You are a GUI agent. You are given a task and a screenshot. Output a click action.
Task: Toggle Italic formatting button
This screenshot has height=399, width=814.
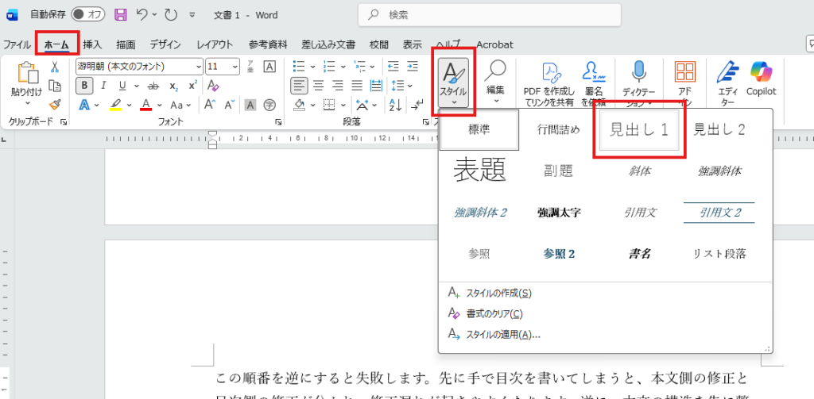coord(104,86)
